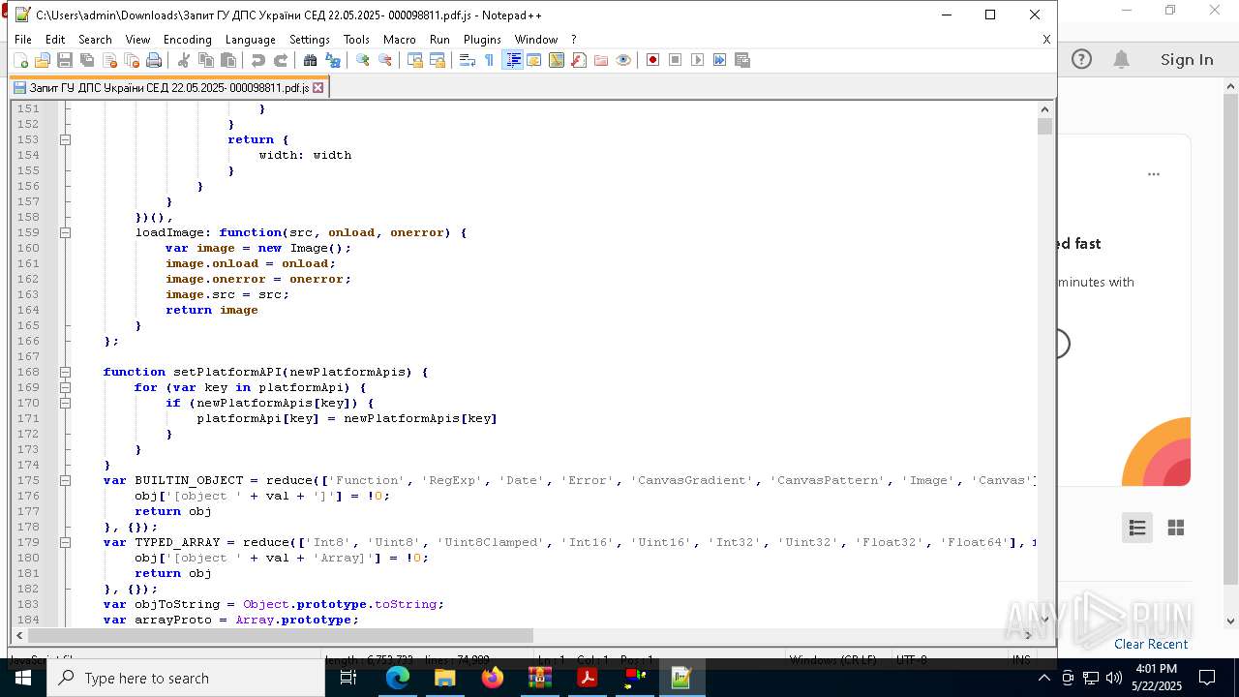Open Microsoft Edge from taskbar
This screenshot has height=697, width=1239.
(x=398, y=678)
